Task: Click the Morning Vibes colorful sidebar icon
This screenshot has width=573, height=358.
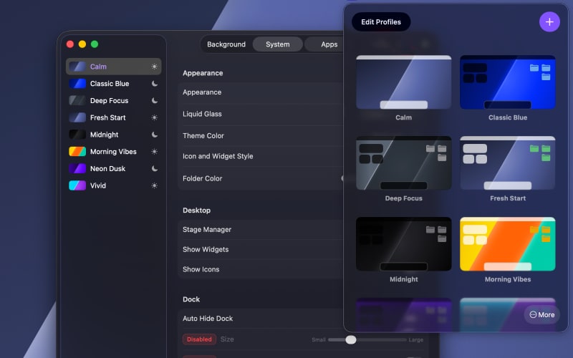Action: coord(77,152)
